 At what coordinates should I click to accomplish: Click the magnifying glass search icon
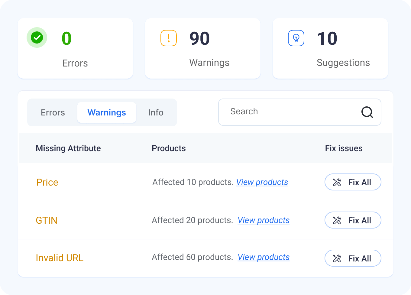click(367, 112)
